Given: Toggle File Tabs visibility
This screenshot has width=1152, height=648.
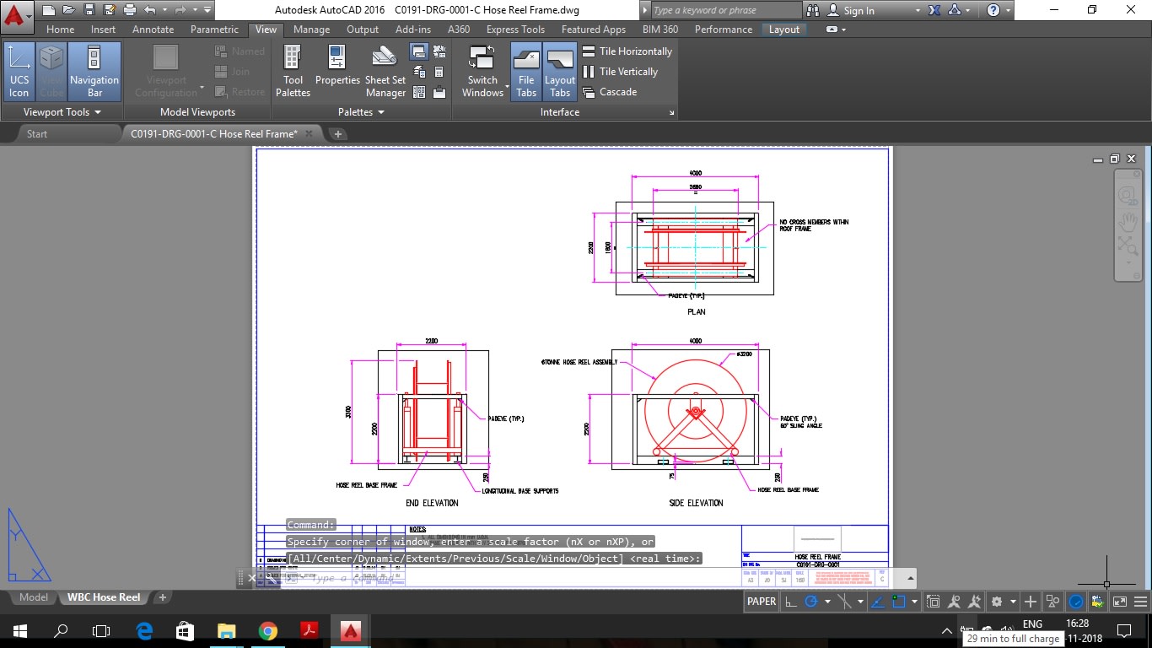Looking at the screenshot, I should point(525,70).
